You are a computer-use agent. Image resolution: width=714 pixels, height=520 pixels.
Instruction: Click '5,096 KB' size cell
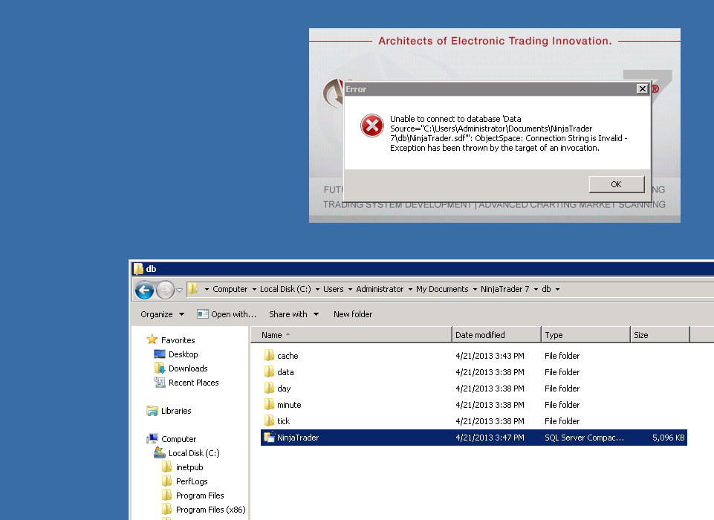(668, 438)
